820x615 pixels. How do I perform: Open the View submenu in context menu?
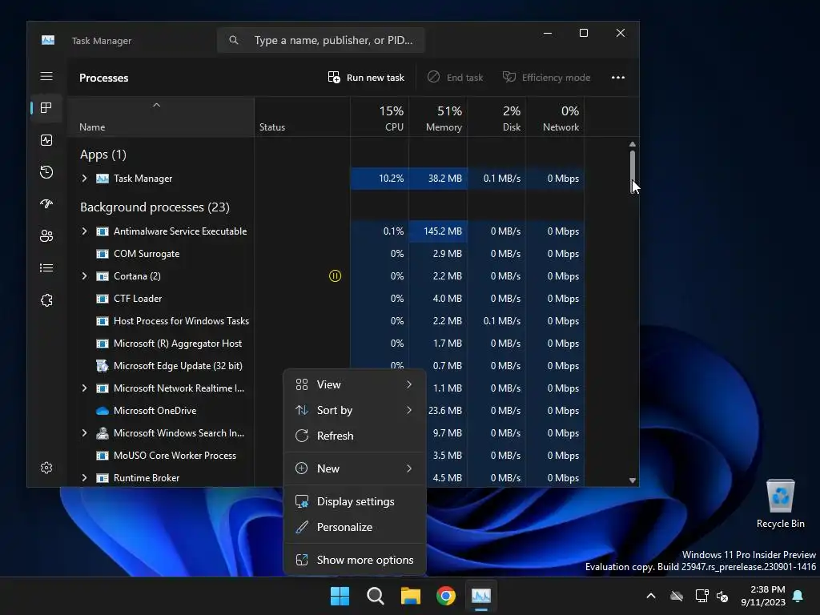pyautogui.click(x=355, y=384)
